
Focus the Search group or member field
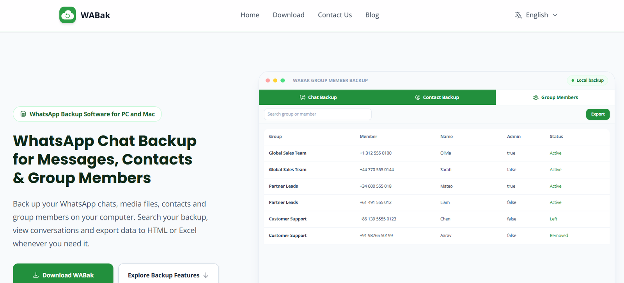tap(318, 114)
